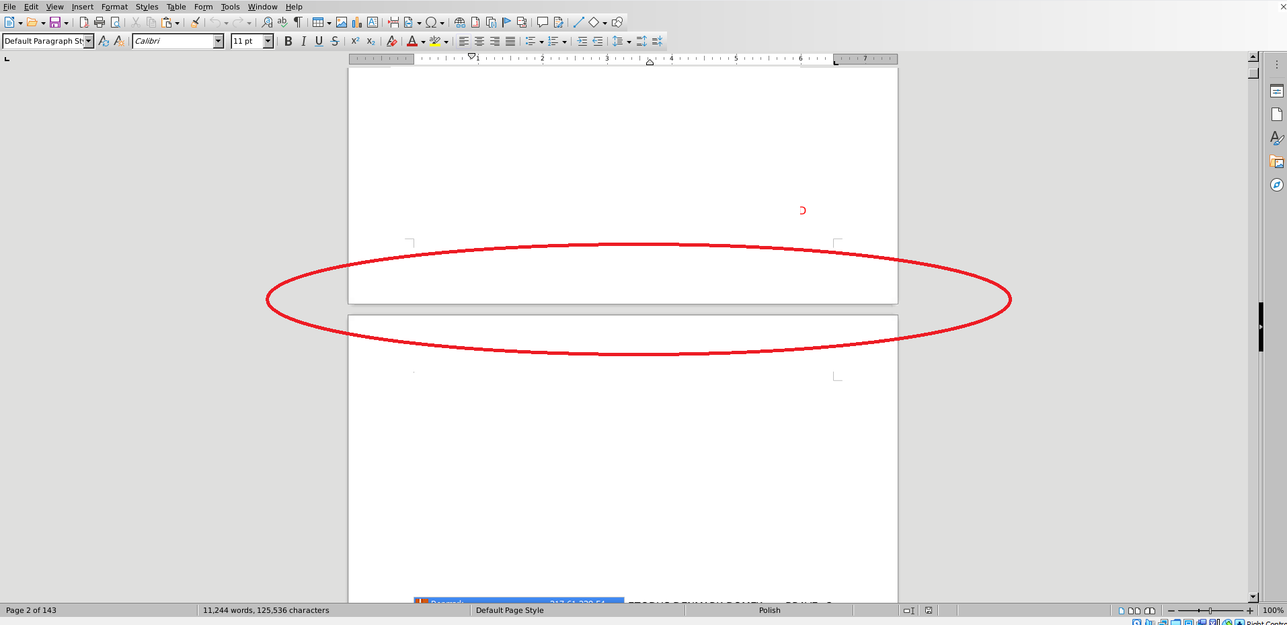Open sidebar Navigator panel

tap(1277, 185)
